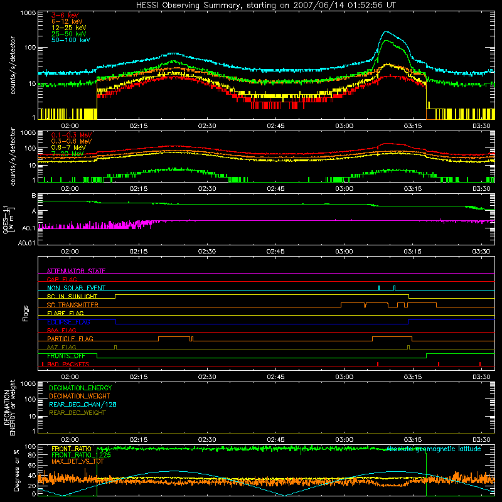This screenshot has height=502, width=502.
Task: Click the MAX_DET_VS_TOT legend label
Action: point(78,461)
